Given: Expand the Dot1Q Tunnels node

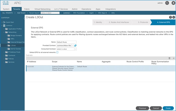Looking at the screenshot, I should pos(6,49).
